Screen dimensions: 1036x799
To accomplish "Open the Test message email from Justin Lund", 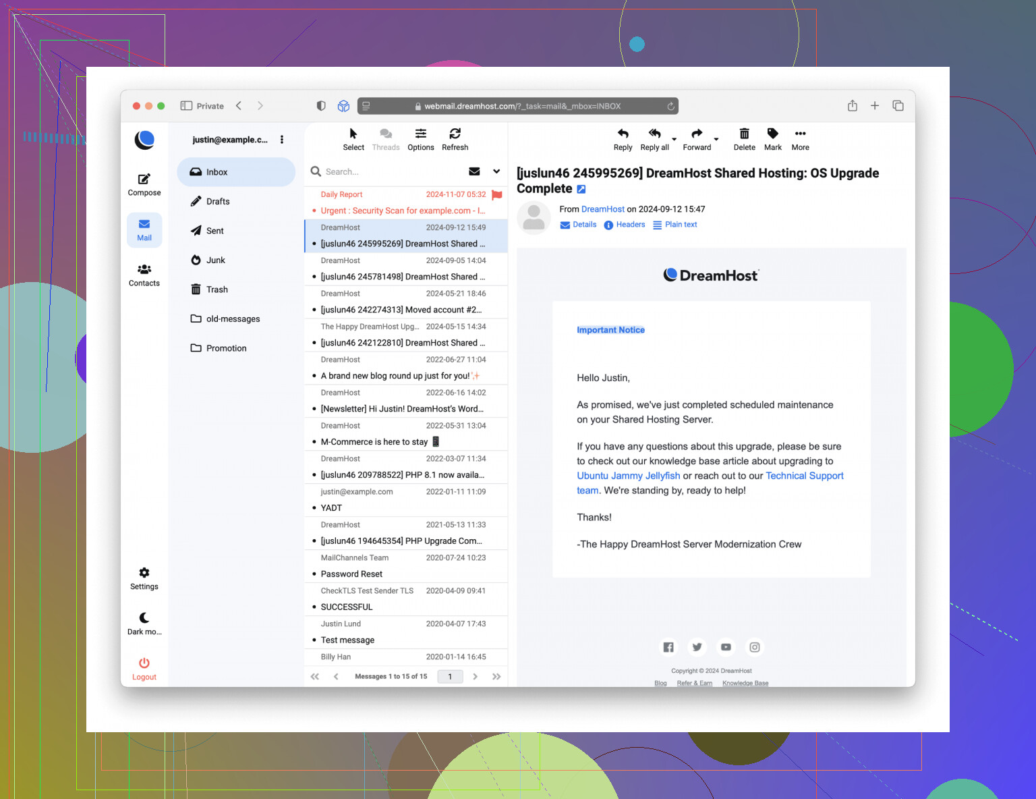I will tap(406, 632).
